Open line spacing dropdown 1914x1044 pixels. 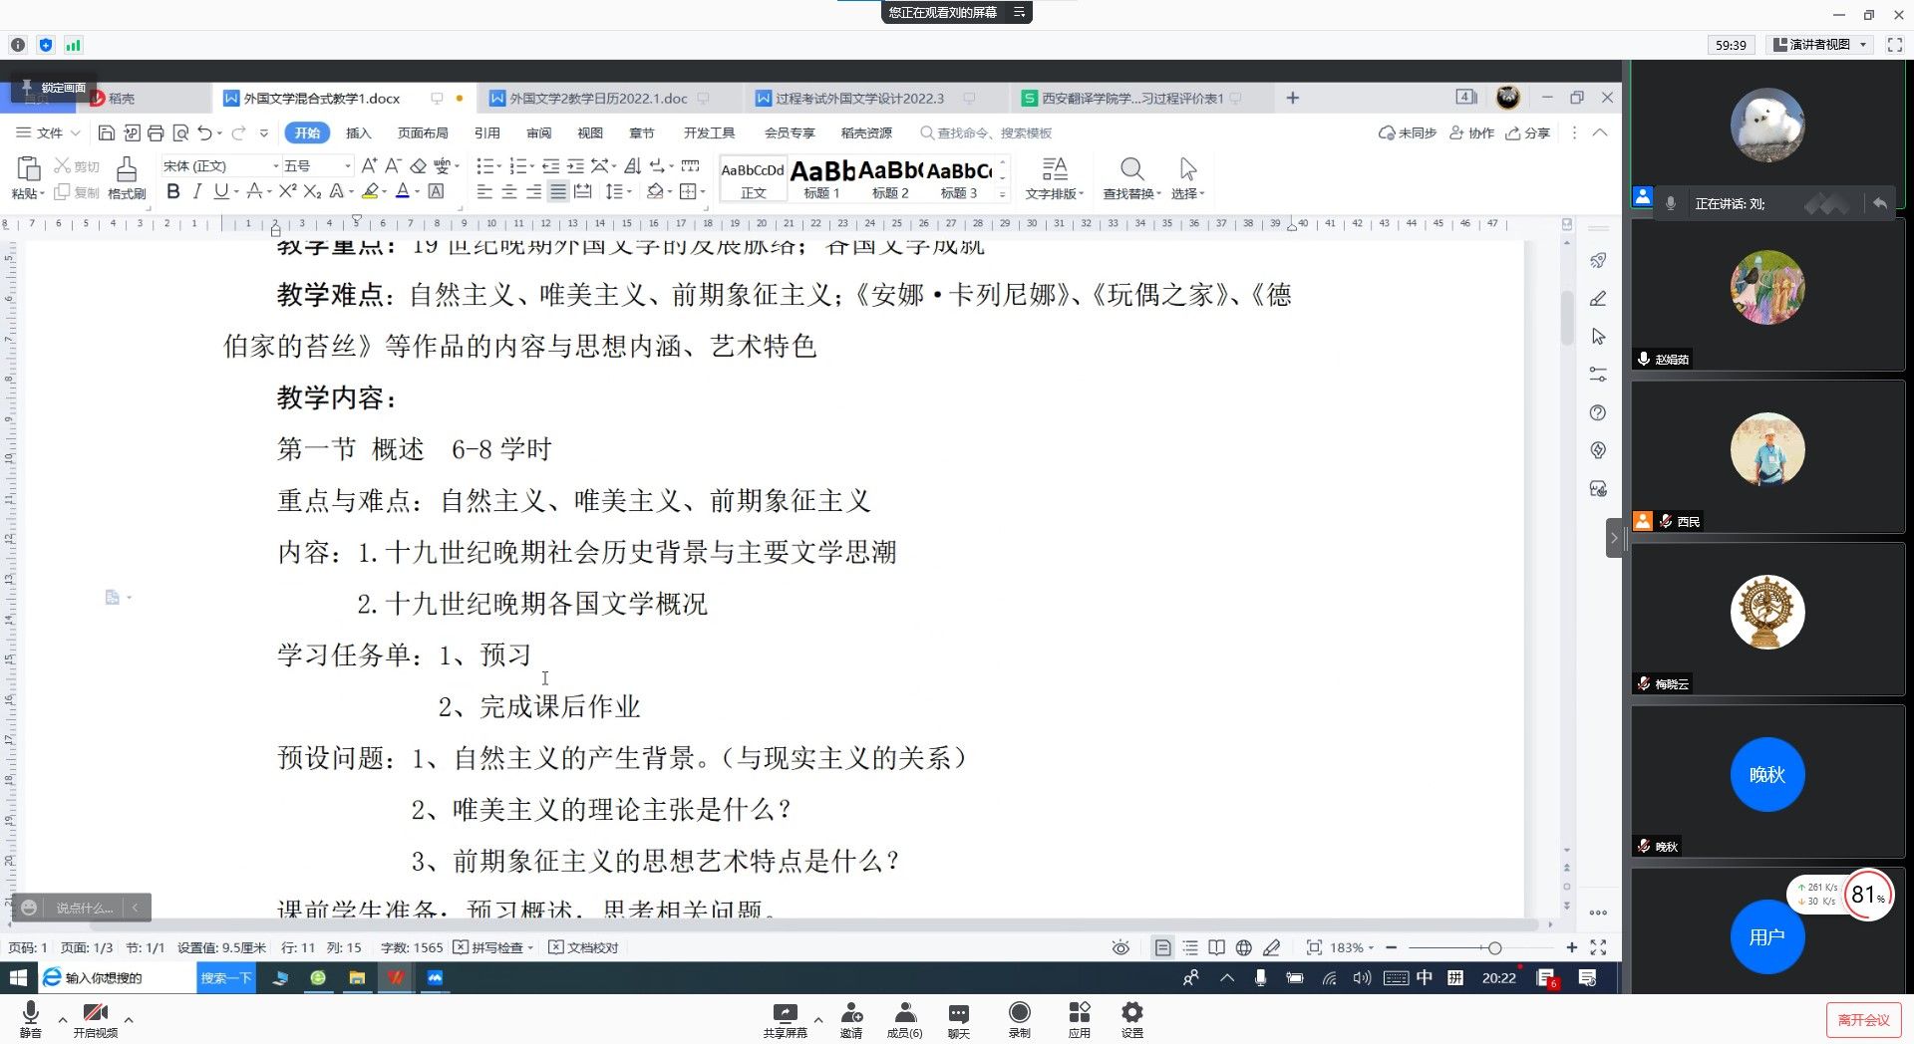[618, 191]
